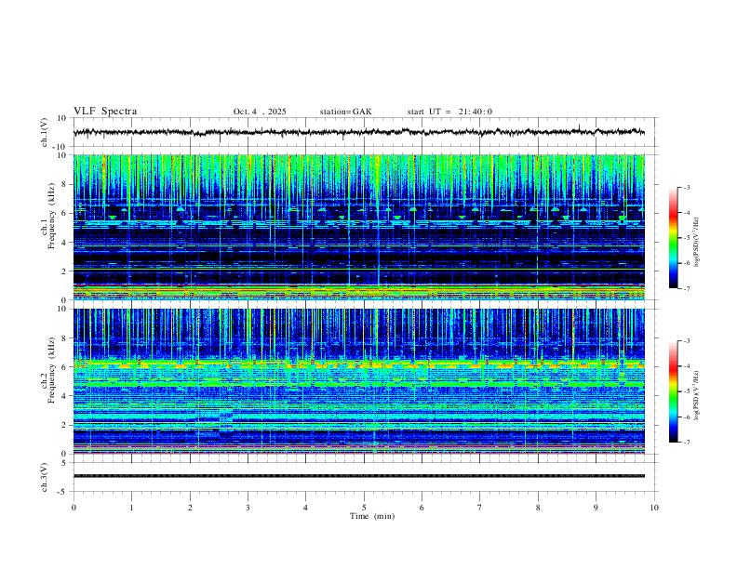Click the "station=GAK" header label
Viewport: 737px width, 569px height.
[345, 112]
